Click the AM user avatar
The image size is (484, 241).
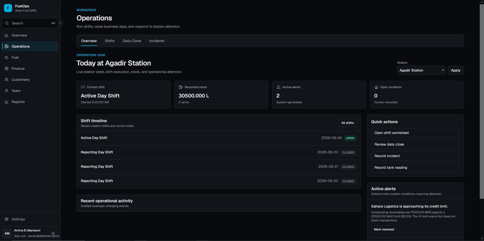[7, 233]
